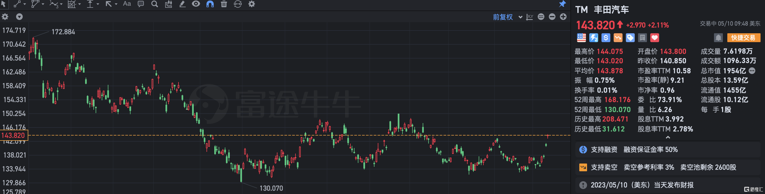Image resolution: width=765 pixels, height=194 pixels.
Task: Open the 支持卖空 short selling row
Action: pos(668,167)
